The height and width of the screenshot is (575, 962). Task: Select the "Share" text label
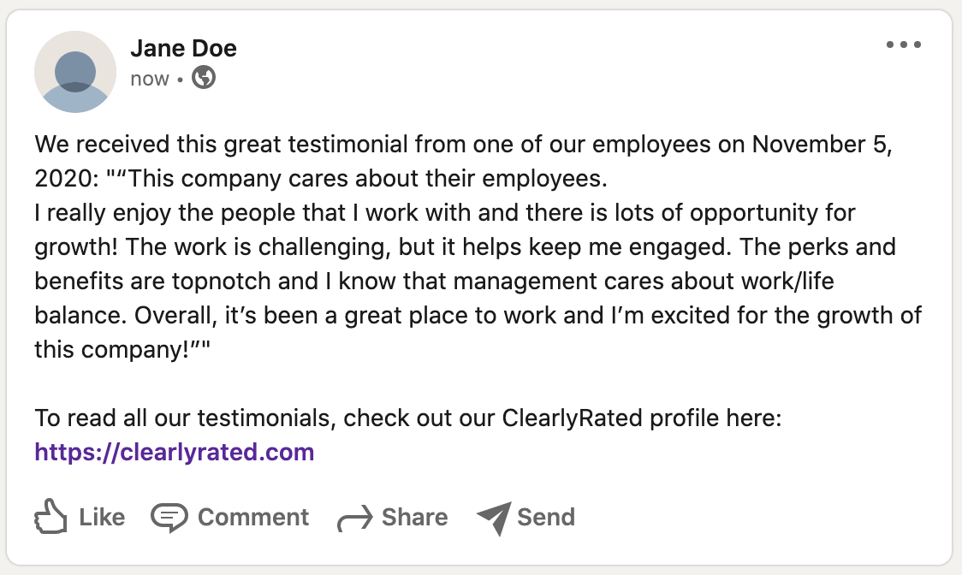pos(415,517)
